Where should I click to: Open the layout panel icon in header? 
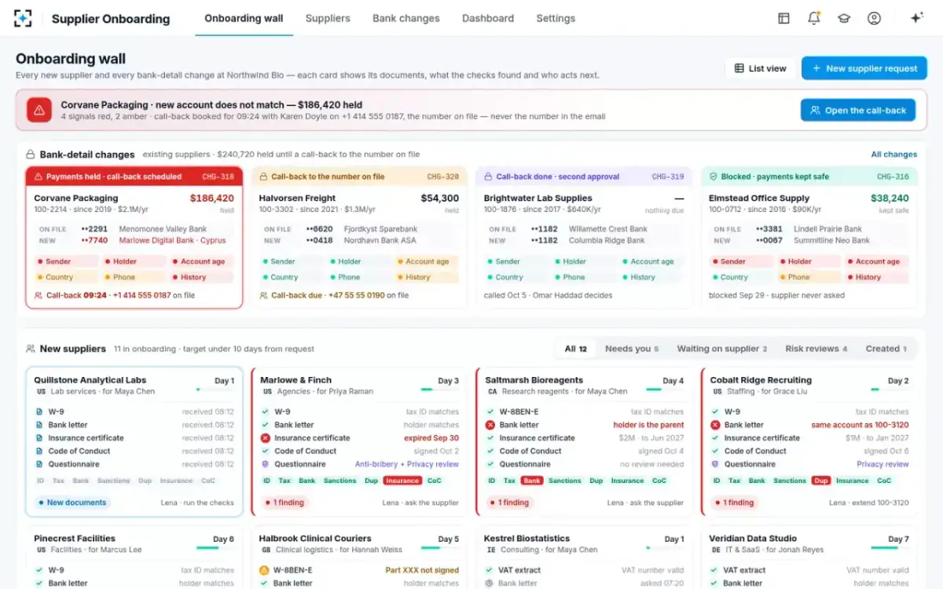tap(783, 18)
